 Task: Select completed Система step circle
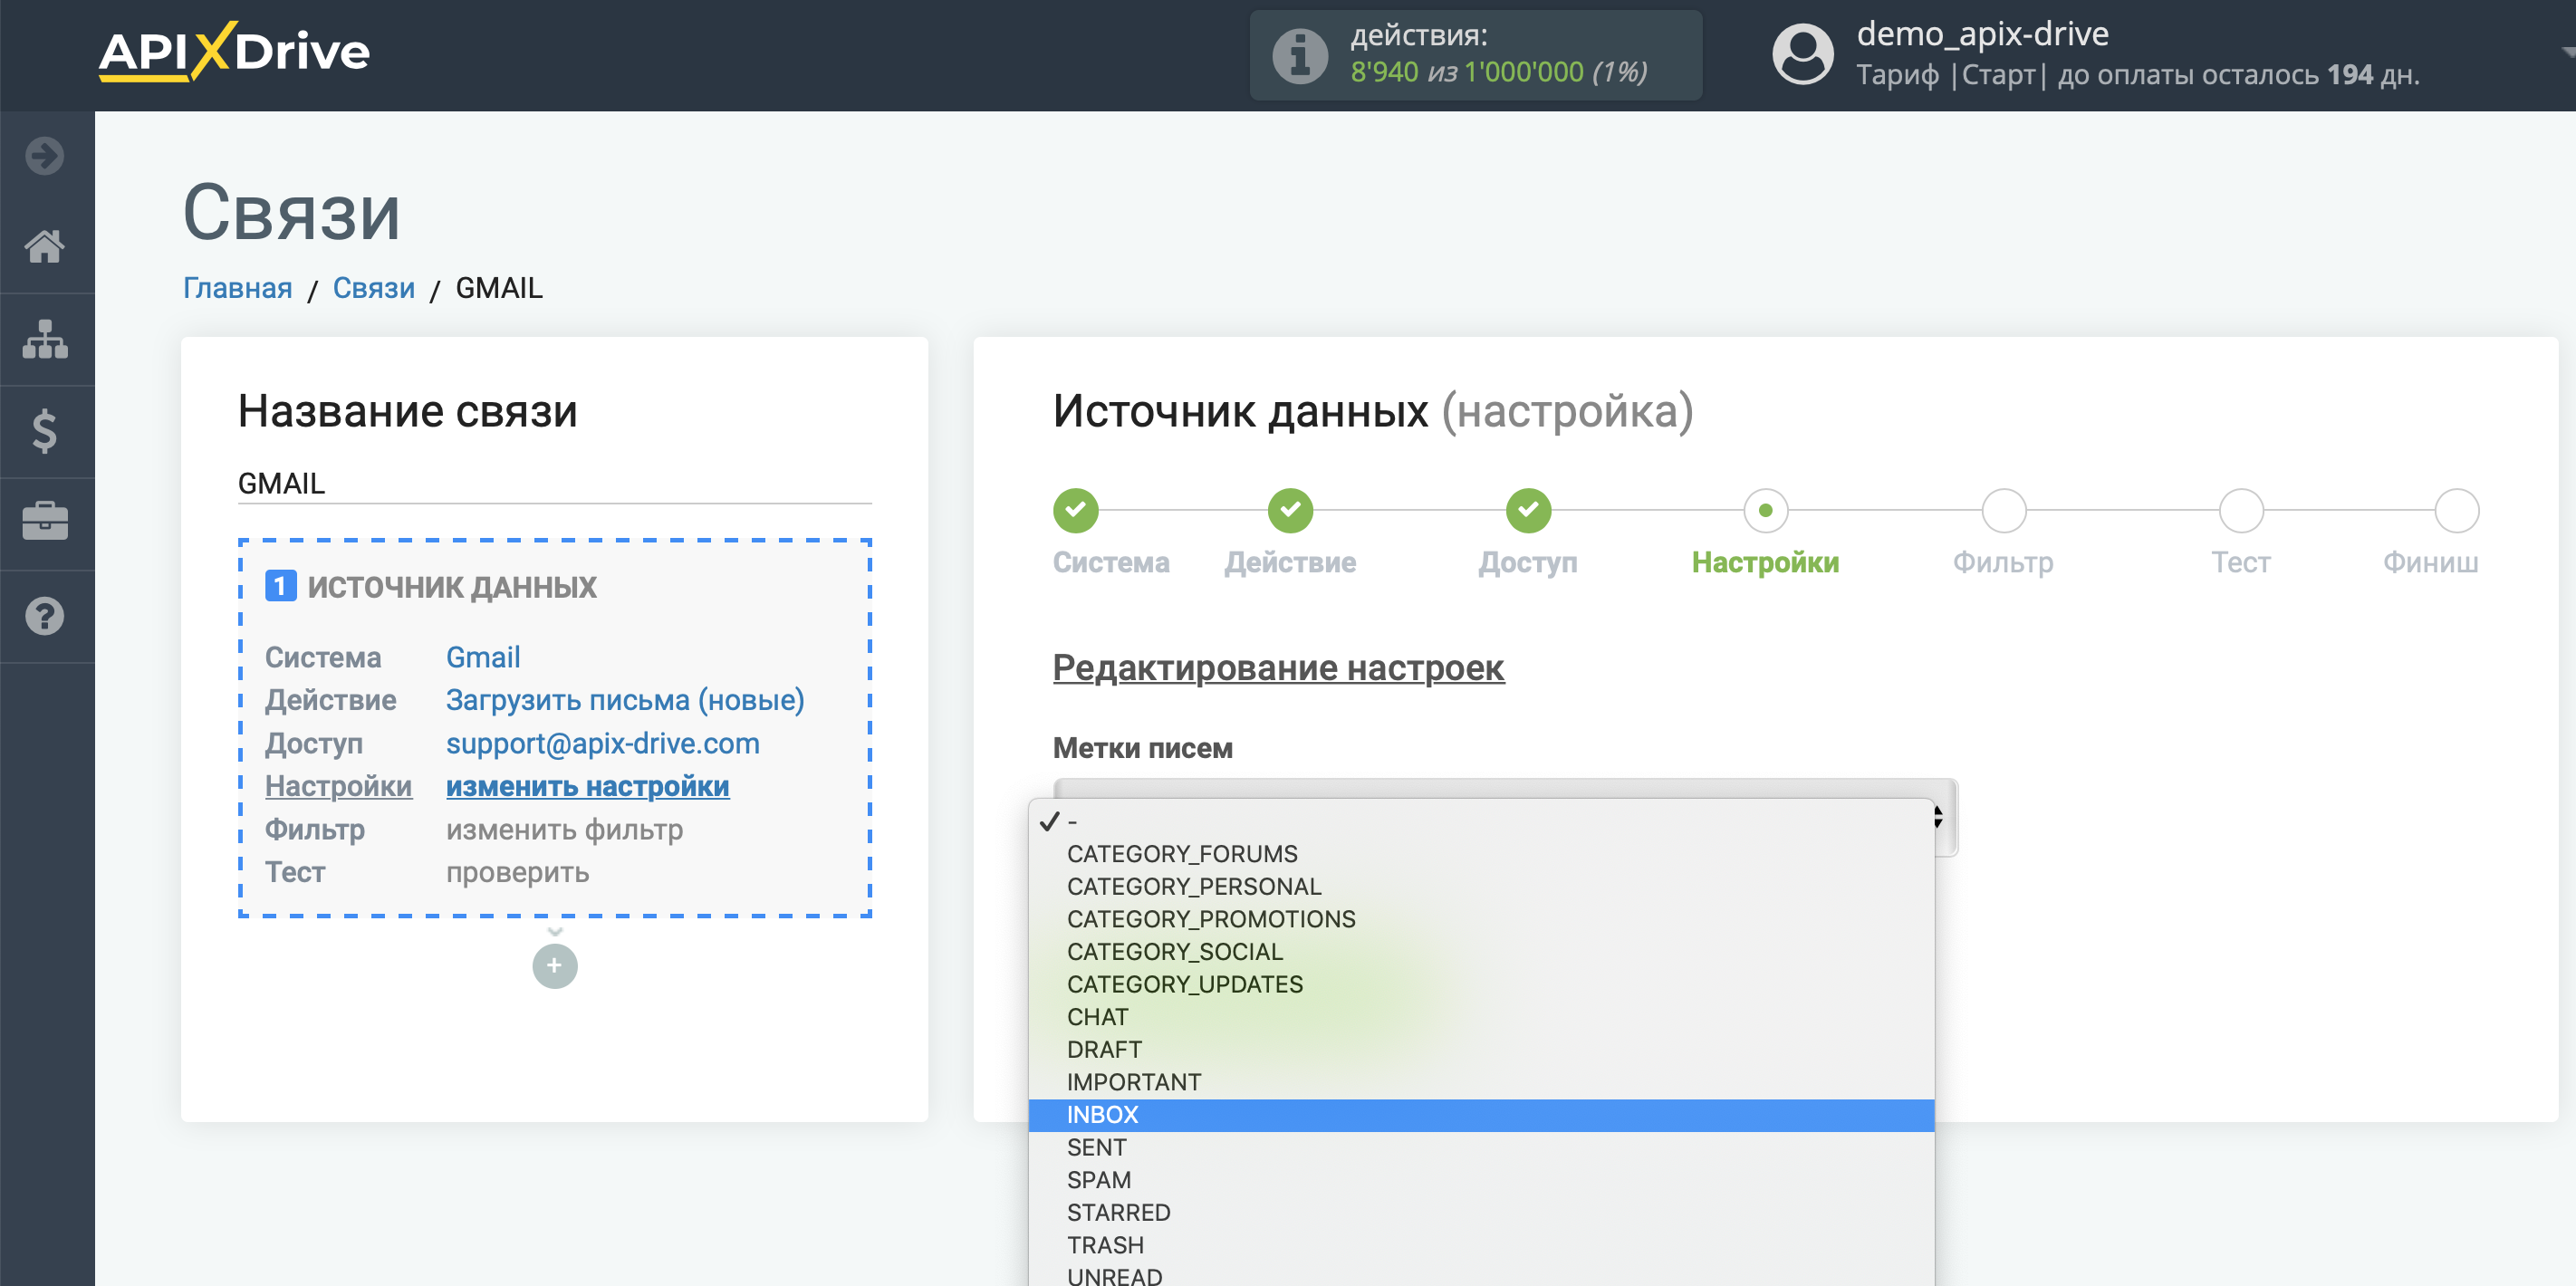click(x=1075, y=510)
